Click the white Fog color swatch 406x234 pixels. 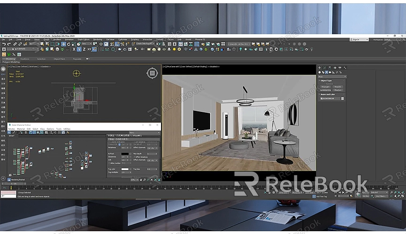[x=125, y=169]
